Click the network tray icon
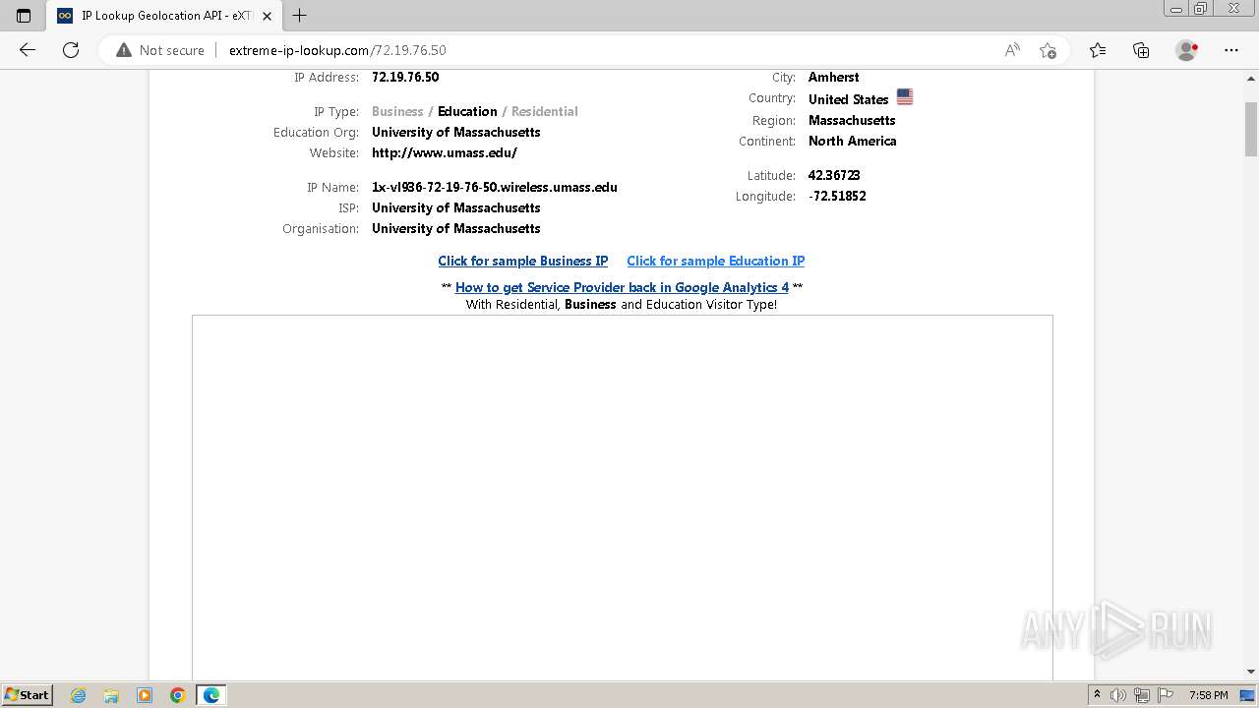This screenshot has width=1259, height=708. (1142, 695)
